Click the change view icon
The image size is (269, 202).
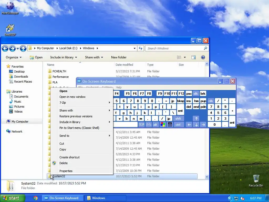coord(179,57)
